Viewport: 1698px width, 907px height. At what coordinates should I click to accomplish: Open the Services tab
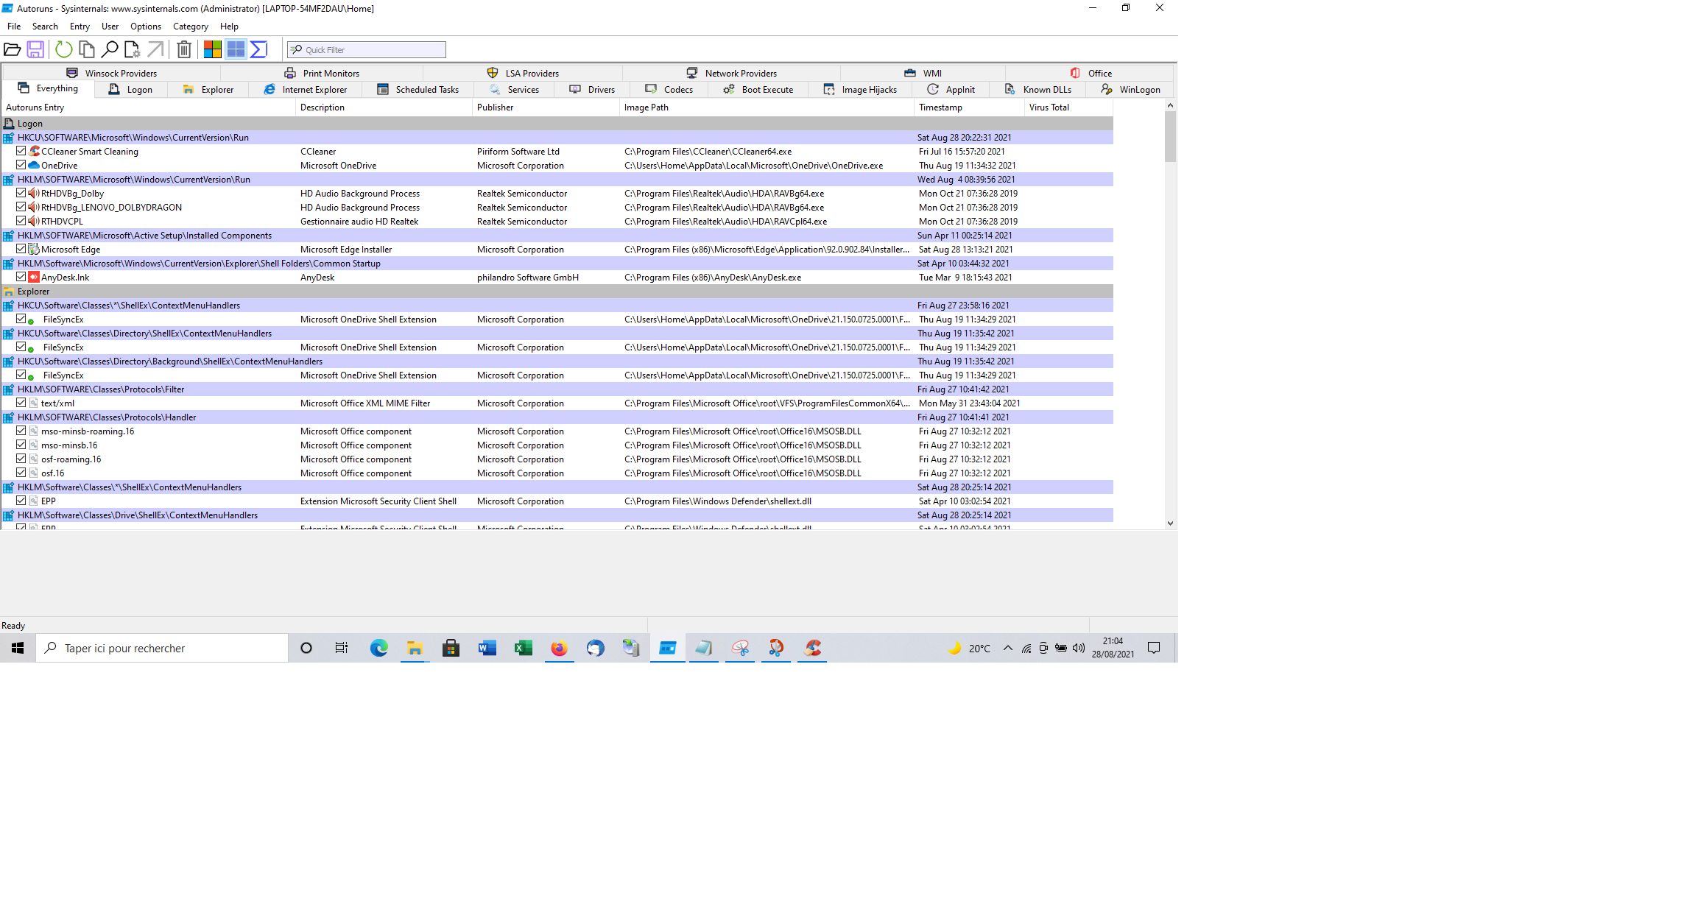pyautogui.click(x=514, y=89)
